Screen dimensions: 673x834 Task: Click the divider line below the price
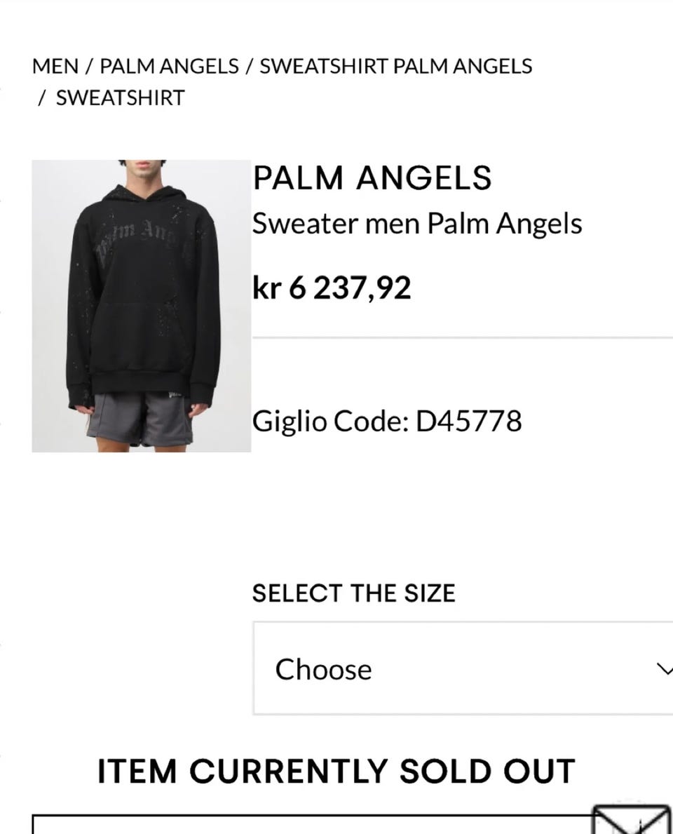pos(463,337)
